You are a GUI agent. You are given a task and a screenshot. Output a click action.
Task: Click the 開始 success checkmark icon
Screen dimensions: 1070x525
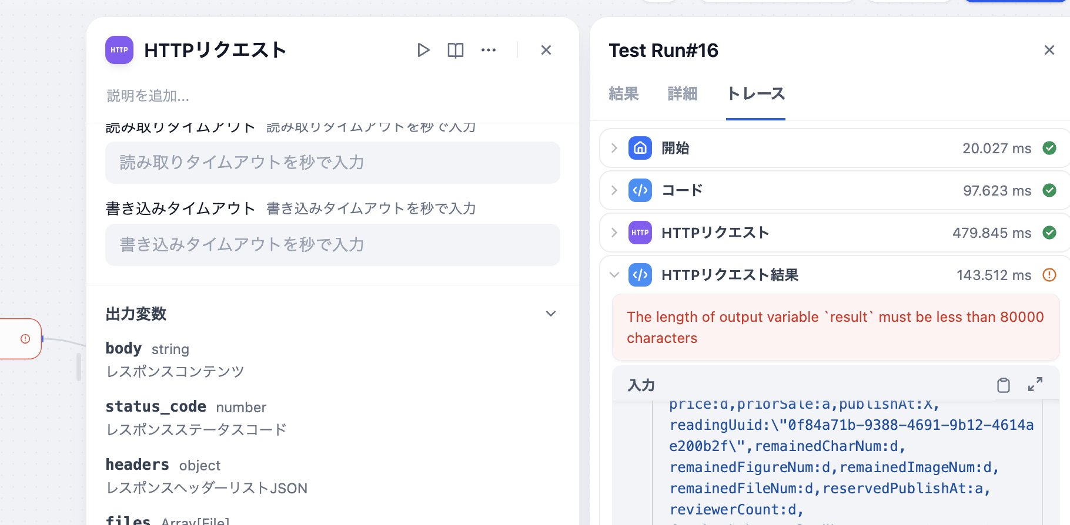1049,148
